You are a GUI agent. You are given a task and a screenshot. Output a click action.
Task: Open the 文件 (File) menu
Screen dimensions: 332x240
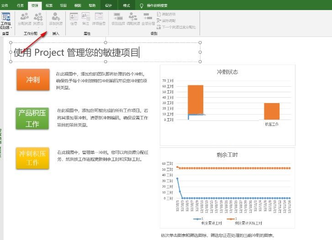pos(5,5)
